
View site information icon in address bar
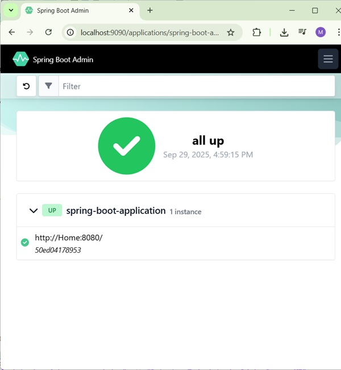click(x=70, y=32)
